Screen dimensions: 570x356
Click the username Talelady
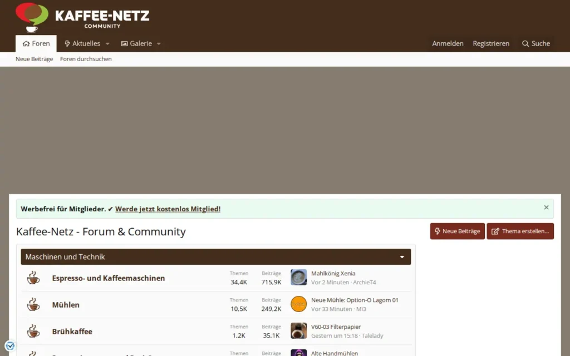point(372,335)
